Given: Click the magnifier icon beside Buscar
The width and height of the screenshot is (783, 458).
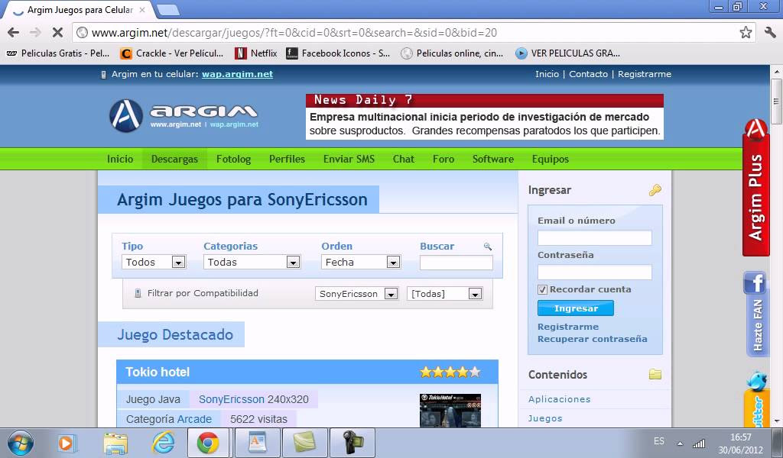Looking at the screenshot, I should 488,247.
